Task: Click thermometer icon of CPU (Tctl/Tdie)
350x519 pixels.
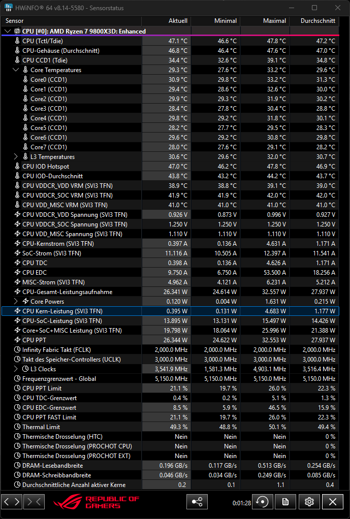Action: pyautogui.click(x=18, y=41)
